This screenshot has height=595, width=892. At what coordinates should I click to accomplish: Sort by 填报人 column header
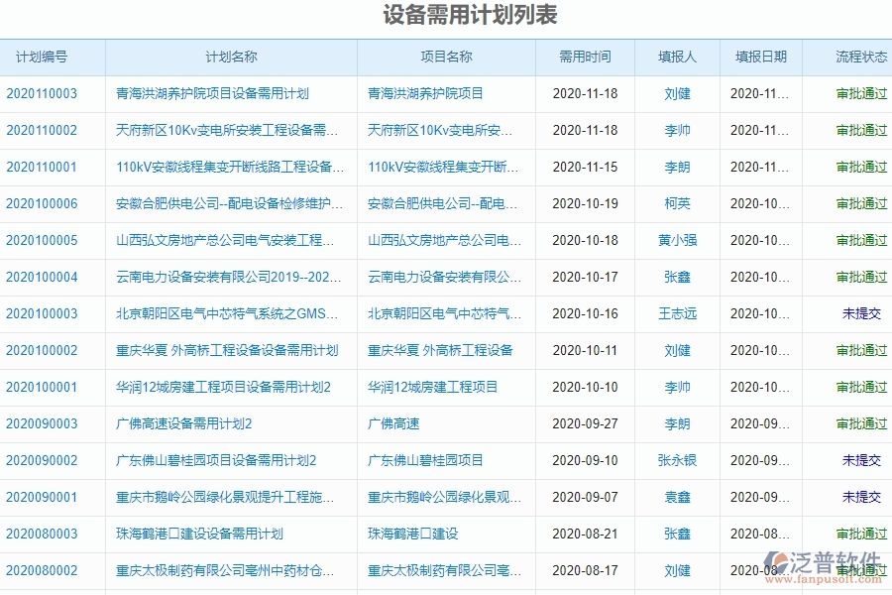(x=676, y=57)
